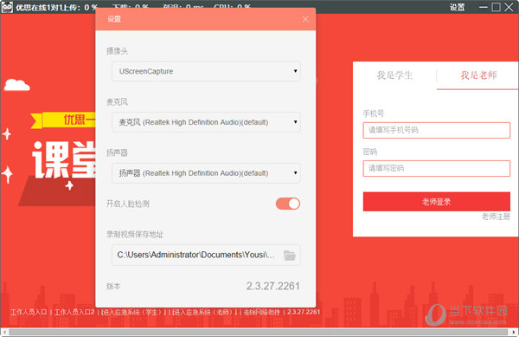Click the horizontal scrollbar at bottom
This screenshot has height=337, width=519.
tap(258, 332)
